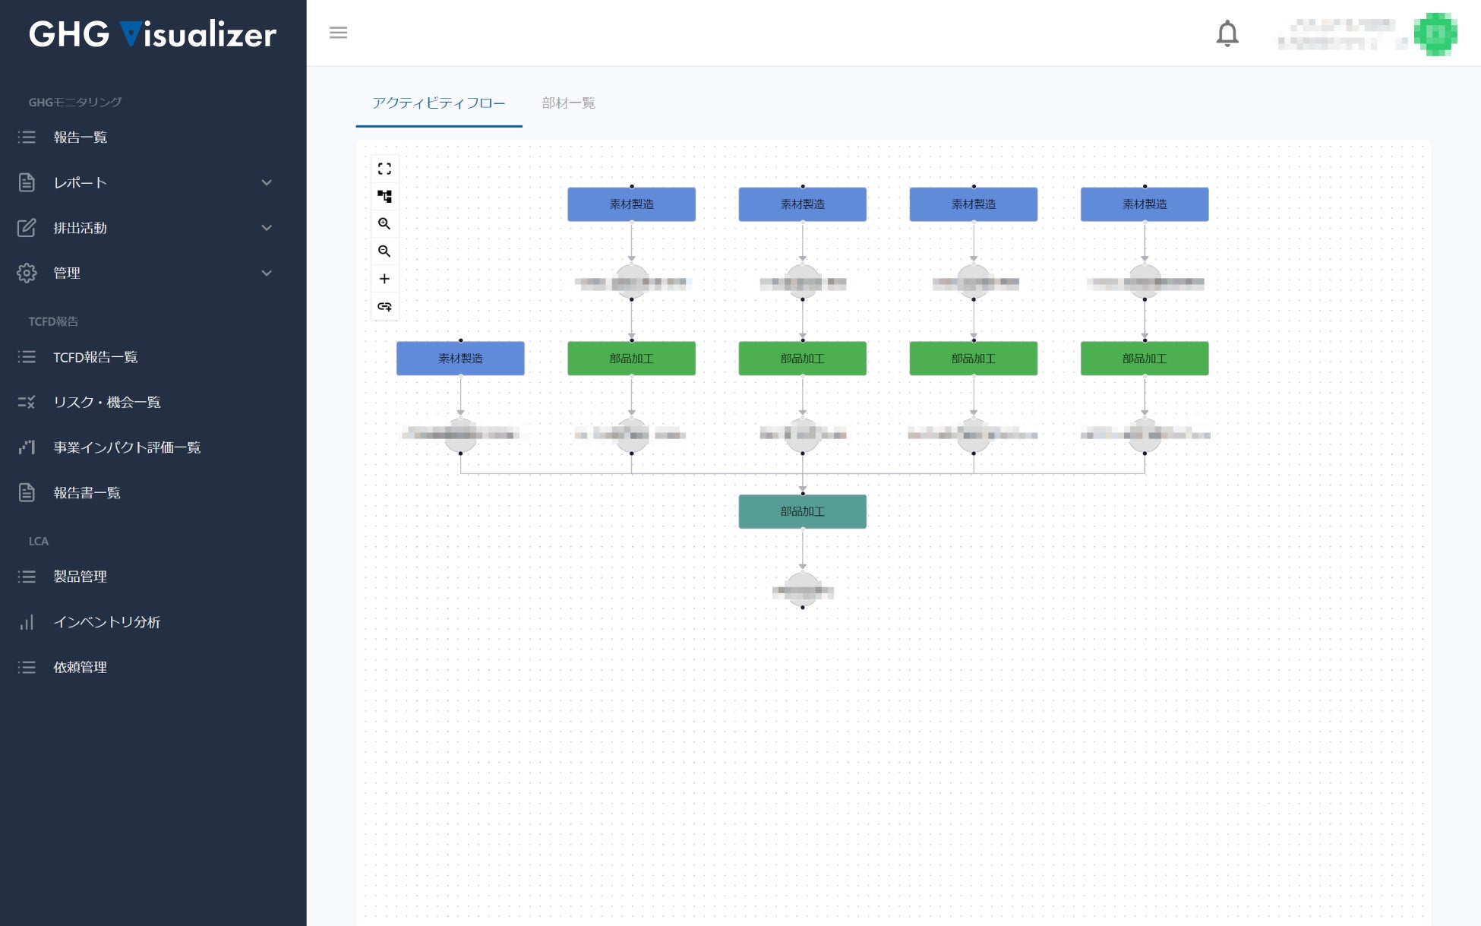1481x926 pixels.
Task: Select the teal 部品加工 node at bottom
Action: (802, 512)
